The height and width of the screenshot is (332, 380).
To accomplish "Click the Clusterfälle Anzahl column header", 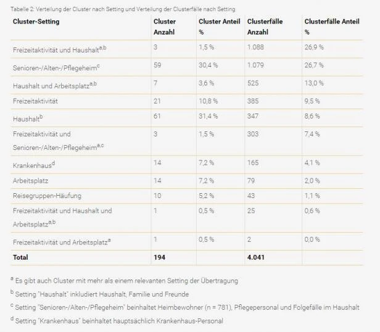I will 265,27.
